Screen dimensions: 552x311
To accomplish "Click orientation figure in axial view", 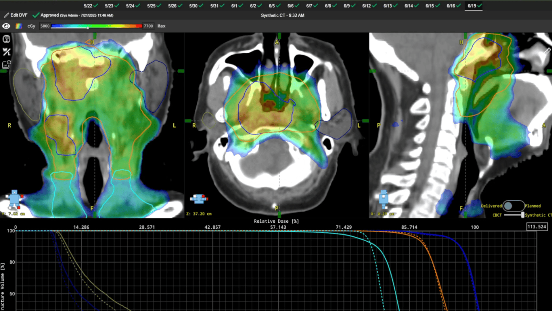I will coord(199,199).
